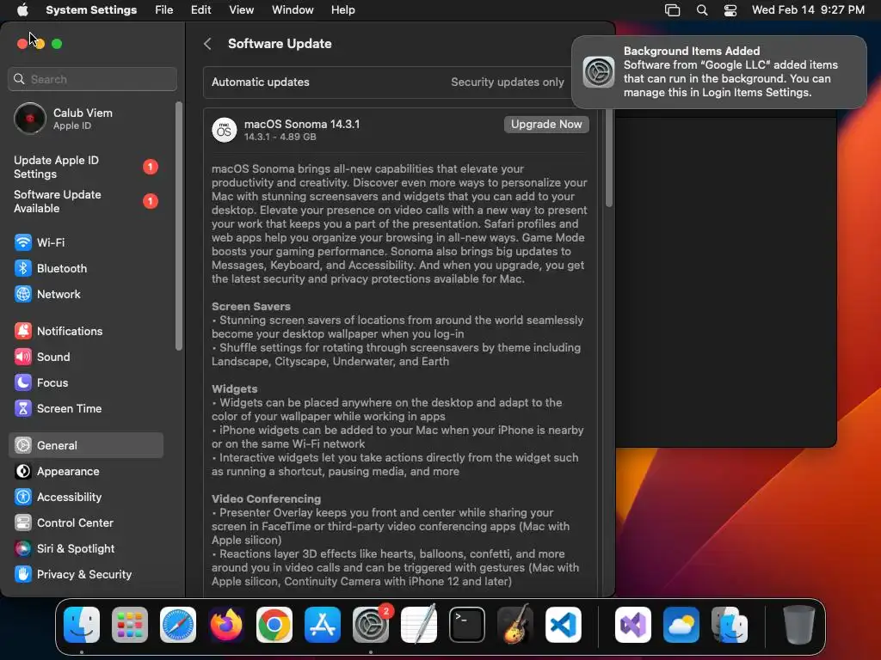Open the Window menu

click(293, 10)
